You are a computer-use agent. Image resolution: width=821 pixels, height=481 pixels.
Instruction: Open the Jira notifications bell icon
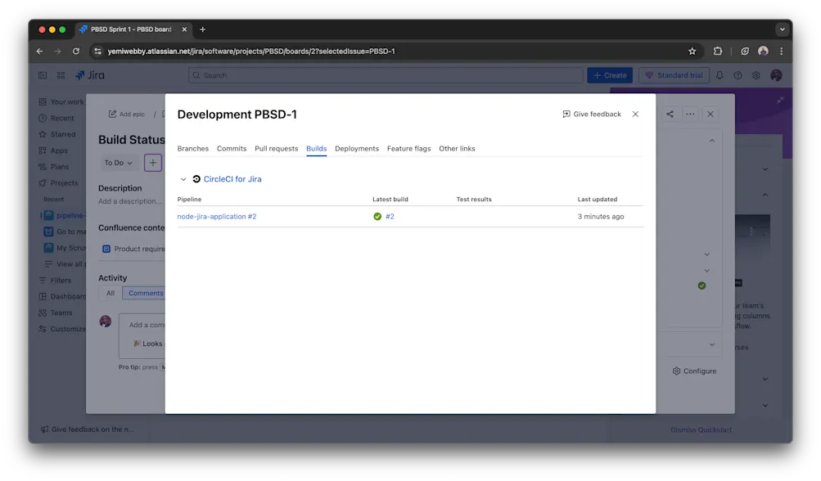720,75
